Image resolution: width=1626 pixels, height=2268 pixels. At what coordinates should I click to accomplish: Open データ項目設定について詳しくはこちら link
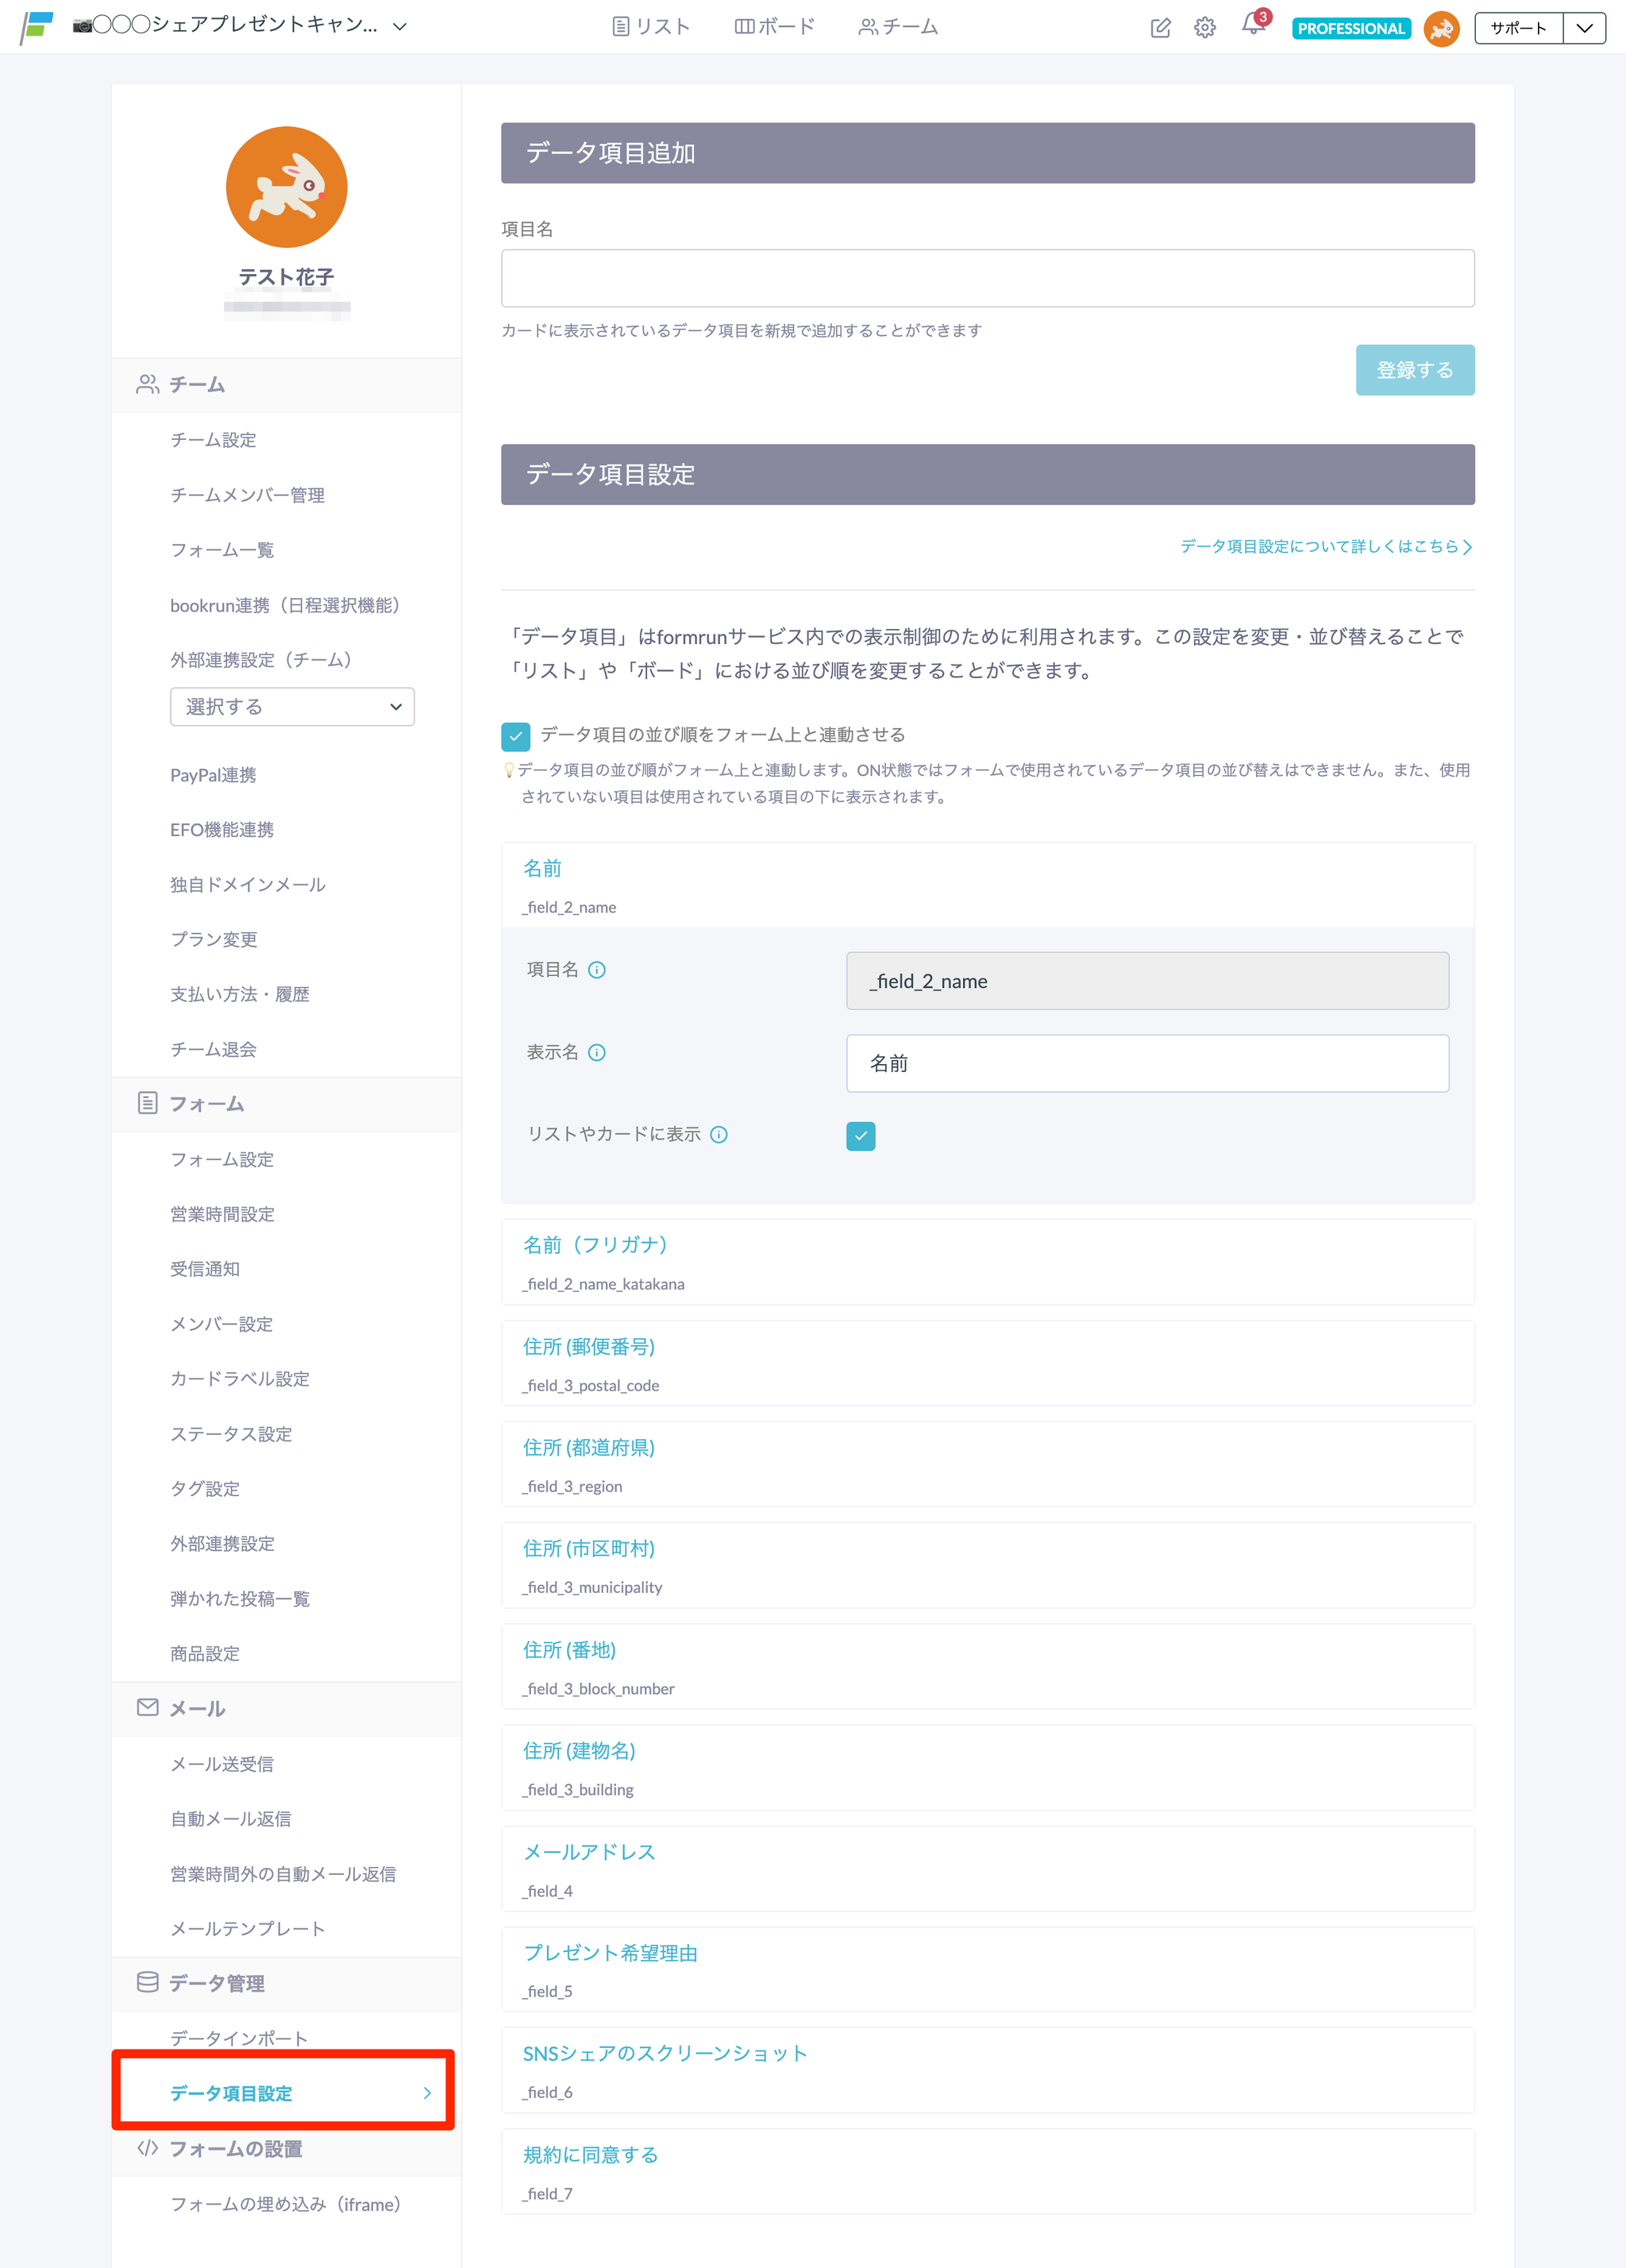tap(1325, 546)
